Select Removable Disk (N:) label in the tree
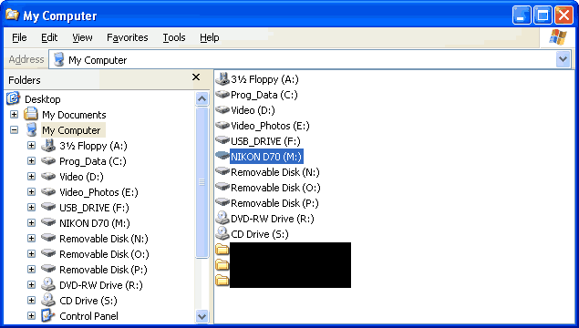579x328 pixels. click(104, 239)
